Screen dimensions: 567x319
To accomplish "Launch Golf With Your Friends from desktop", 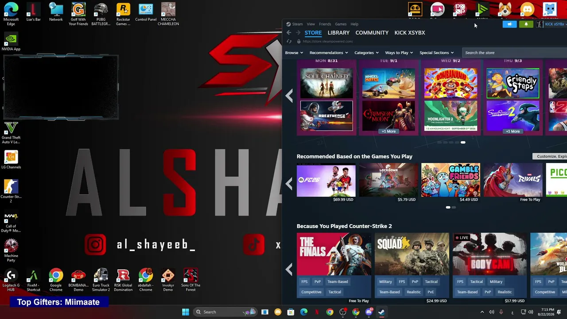I will 78,14.
